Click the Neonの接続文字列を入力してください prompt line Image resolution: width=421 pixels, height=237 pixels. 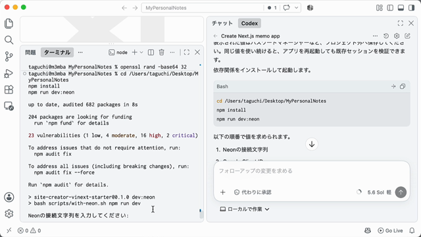(x=78, y=215)
